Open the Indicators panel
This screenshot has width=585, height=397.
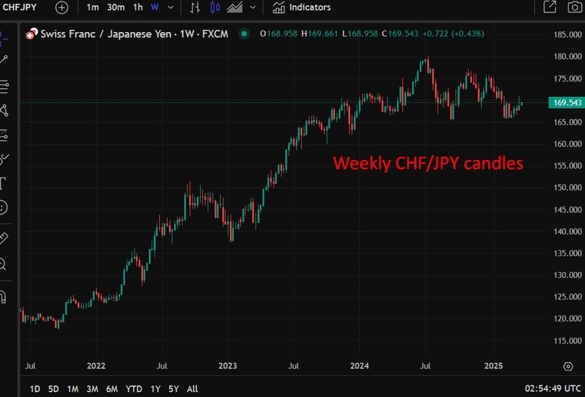tap(302, 7)
